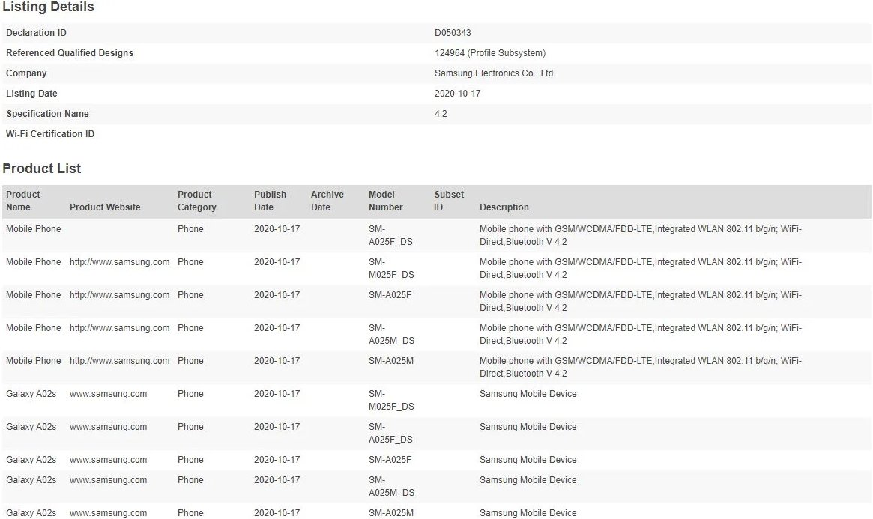Image resolution: width=873 pixels, height=519 pixels.
Task: Open referenced qualified design 124964 (Profile Subsystem)
Action: click(489, 53)
